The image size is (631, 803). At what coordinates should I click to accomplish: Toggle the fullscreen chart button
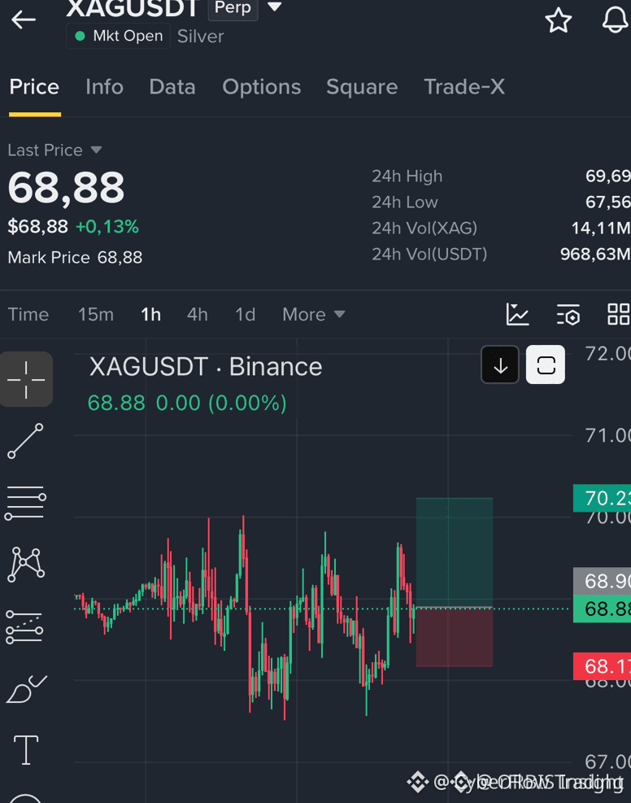pos(546,364)
